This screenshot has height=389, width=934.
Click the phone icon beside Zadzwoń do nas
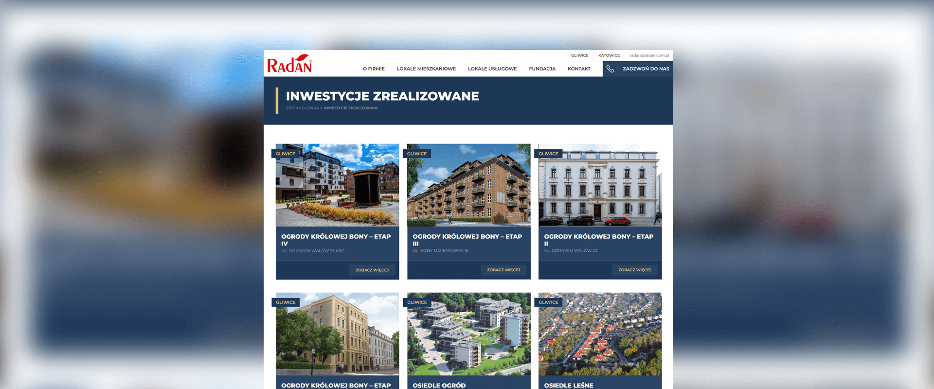point(610,69)
